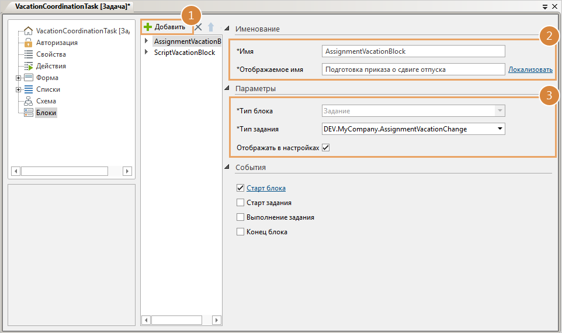Viewport: 562px width, 333px height.
Task: Select Списки item in the tree
Action: pos(48,89)
